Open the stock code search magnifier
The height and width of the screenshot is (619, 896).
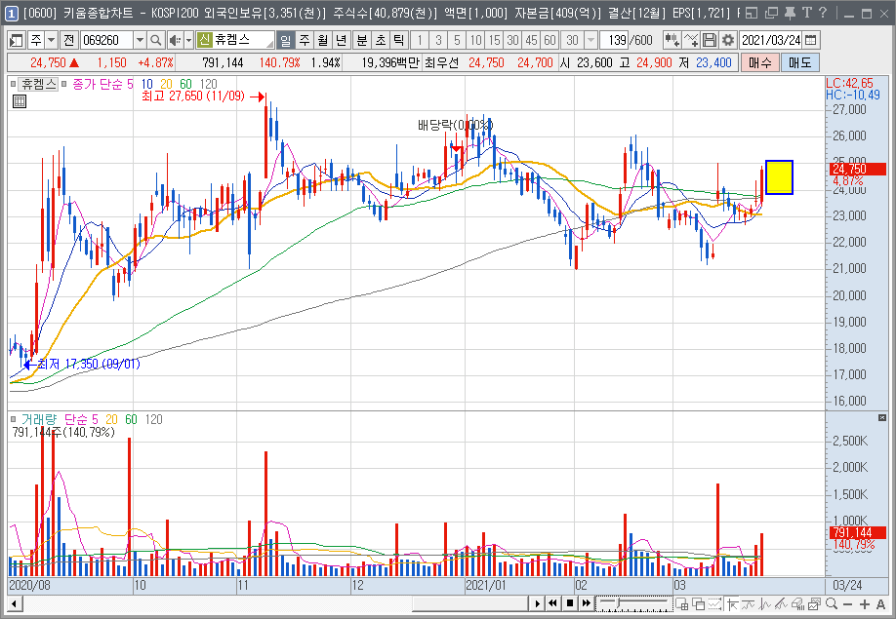tap(155, 40)
